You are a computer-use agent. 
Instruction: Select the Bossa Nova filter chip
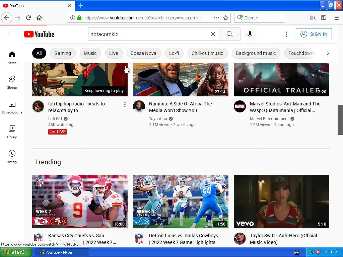(x=143, y=53)
